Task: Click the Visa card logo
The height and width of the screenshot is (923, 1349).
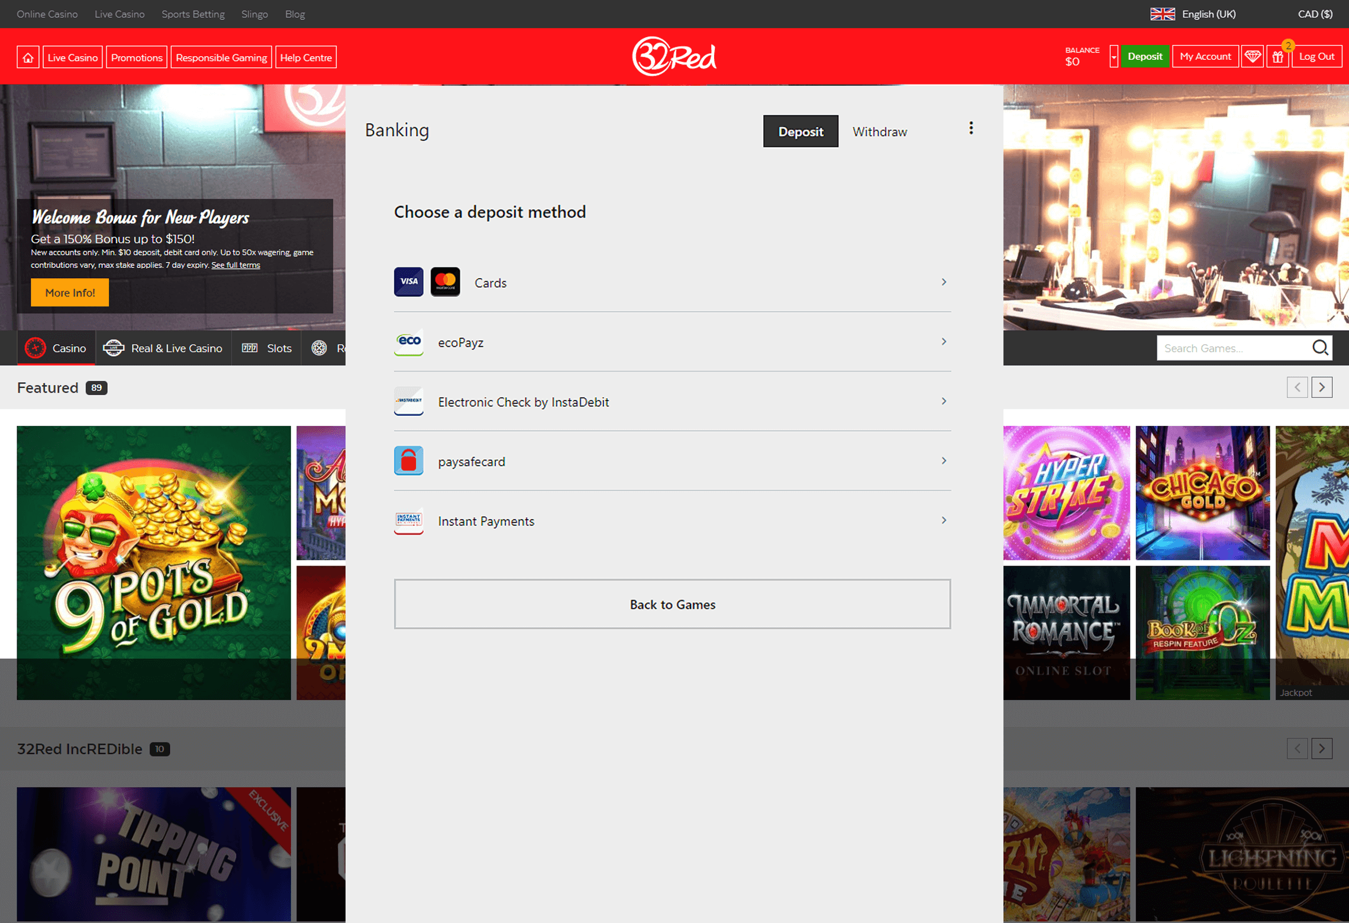Action: [409, 282]
